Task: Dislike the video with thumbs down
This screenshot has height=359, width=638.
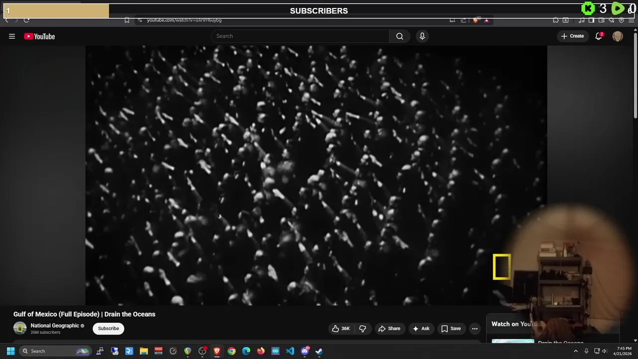Action: tap(362, 329)
